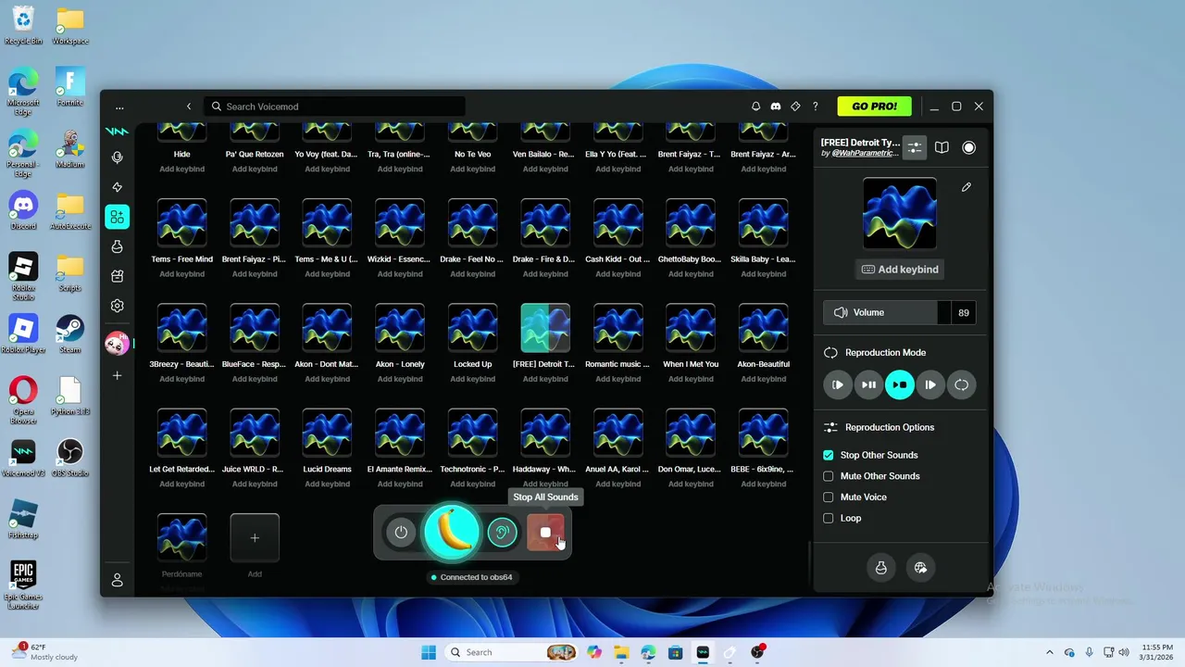Open help question mark icon
This screenshot has width=1185, height=667.
point(815,107)
